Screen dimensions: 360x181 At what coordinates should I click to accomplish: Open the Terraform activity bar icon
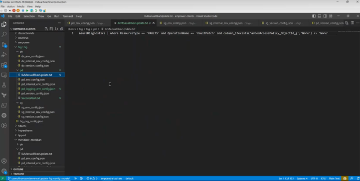tap(4, 95)
